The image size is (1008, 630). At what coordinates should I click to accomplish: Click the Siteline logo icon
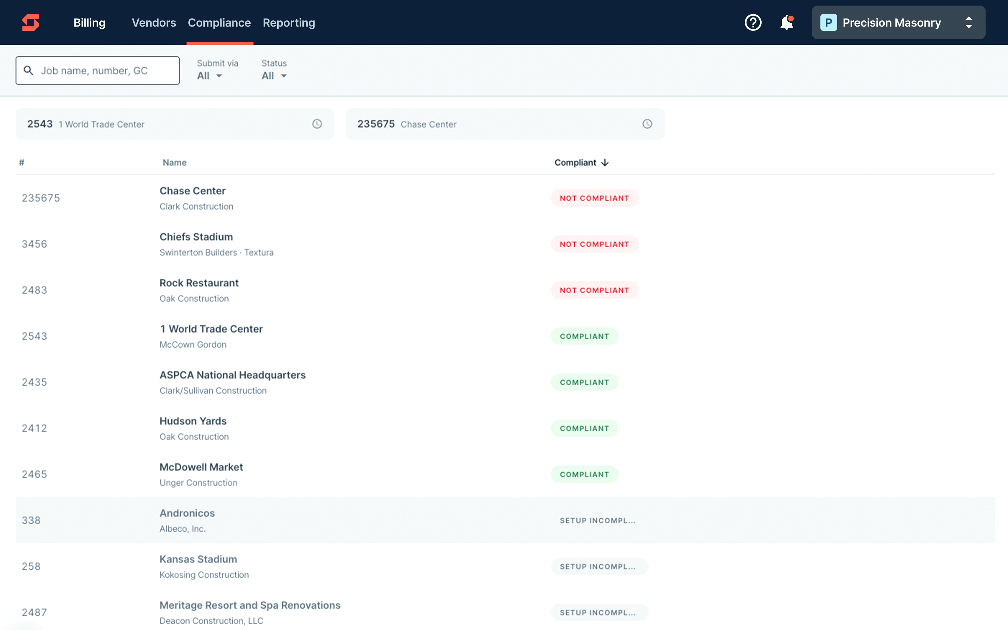point(30,22)
